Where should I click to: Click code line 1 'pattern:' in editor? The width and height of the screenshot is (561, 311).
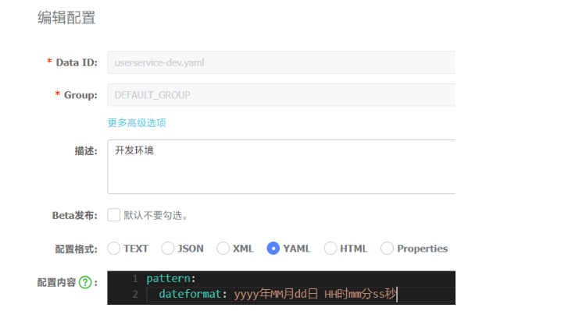click(x=171, y=278)
